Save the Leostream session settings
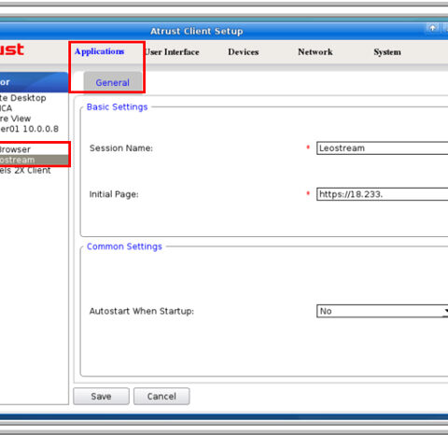448x435 pixels. point(101,396)
